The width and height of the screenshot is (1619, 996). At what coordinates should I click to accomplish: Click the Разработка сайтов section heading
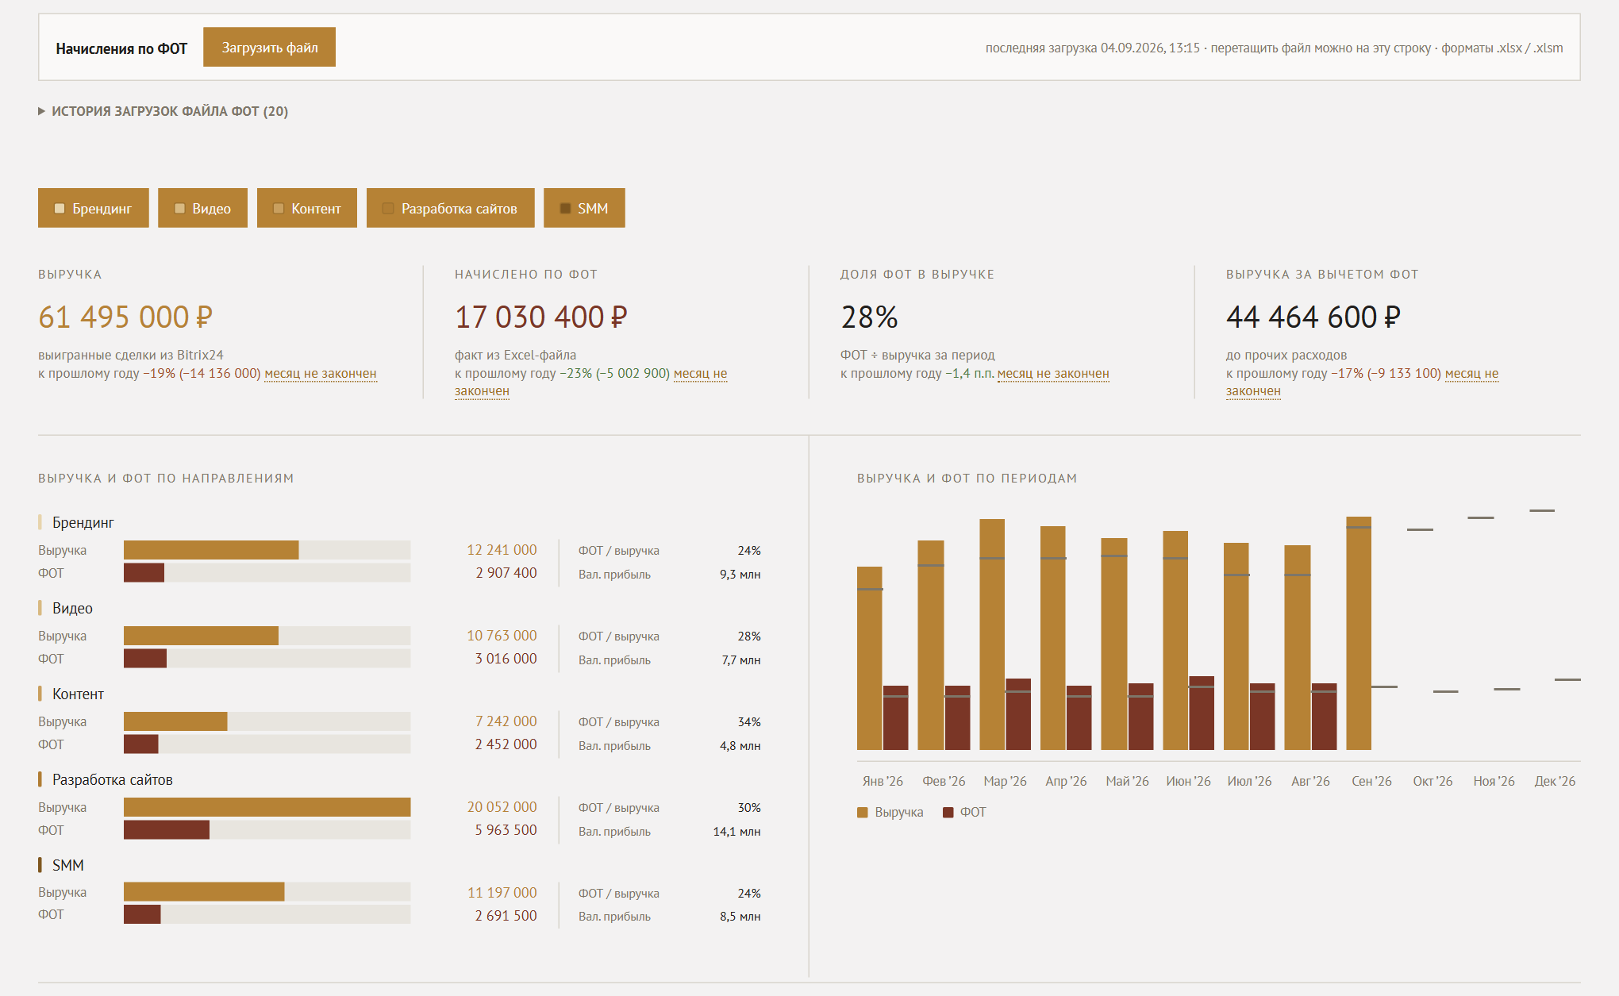(113, 780)
